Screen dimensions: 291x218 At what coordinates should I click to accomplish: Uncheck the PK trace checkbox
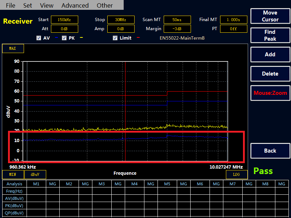coord(64,38)
